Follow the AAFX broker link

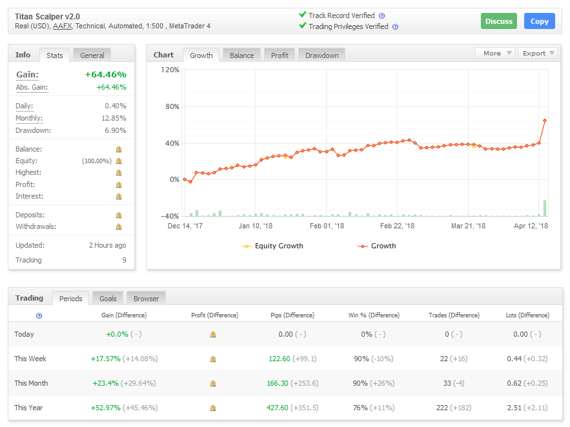click(62, 26)
